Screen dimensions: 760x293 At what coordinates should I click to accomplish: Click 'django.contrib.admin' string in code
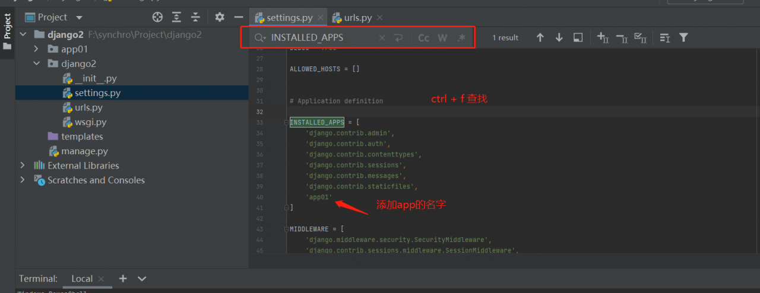[349, 133]
